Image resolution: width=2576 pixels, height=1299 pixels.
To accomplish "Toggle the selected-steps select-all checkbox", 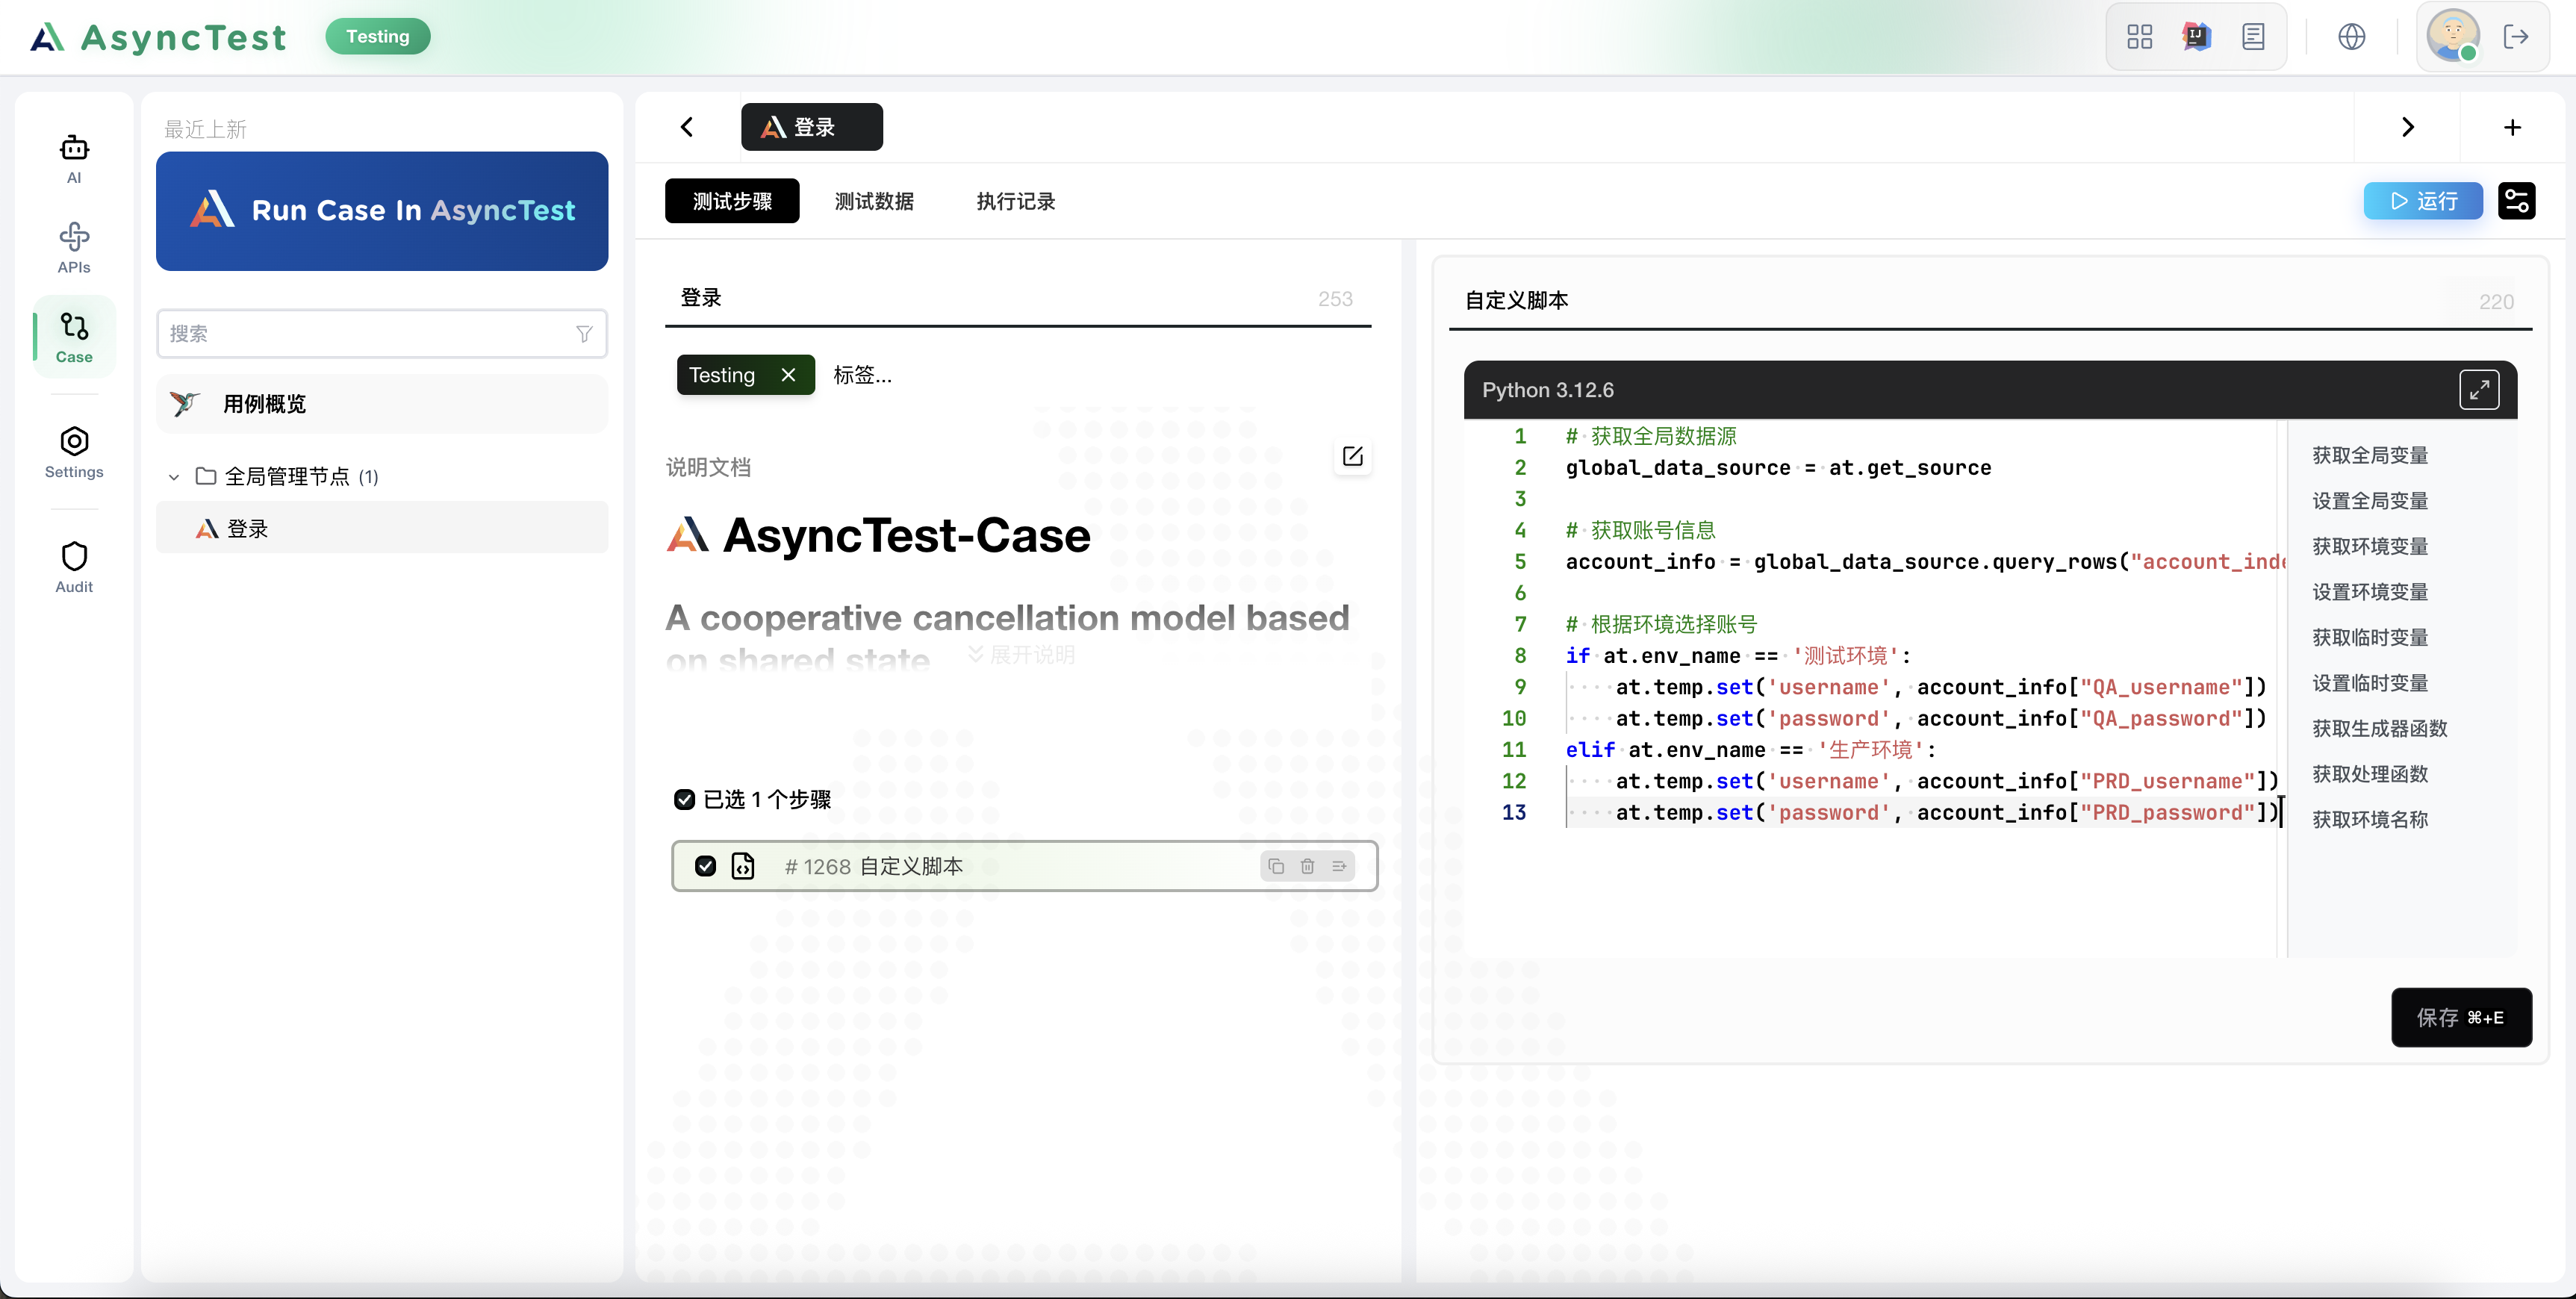I will (685, 799).
